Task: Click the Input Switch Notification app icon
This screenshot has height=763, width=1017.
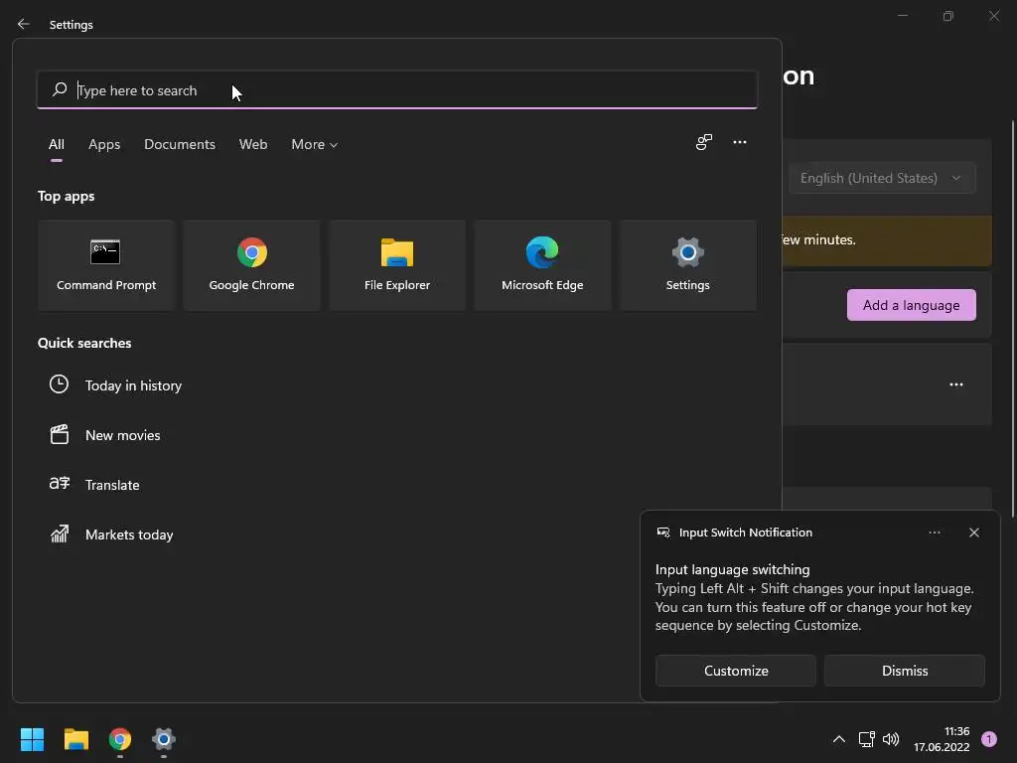Action: point(662,533)
